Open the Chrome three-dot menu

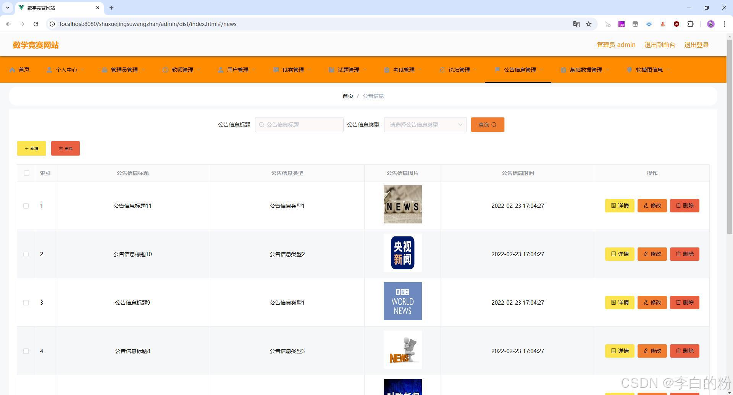tap(725, 24)
